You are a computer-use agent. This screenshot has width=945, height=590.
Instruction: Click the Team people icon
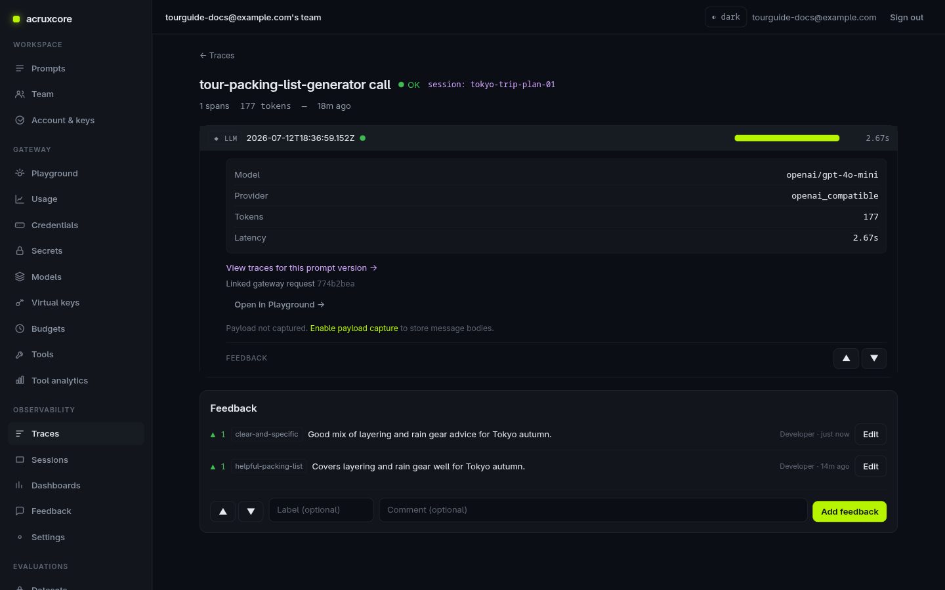pos(20,94)
